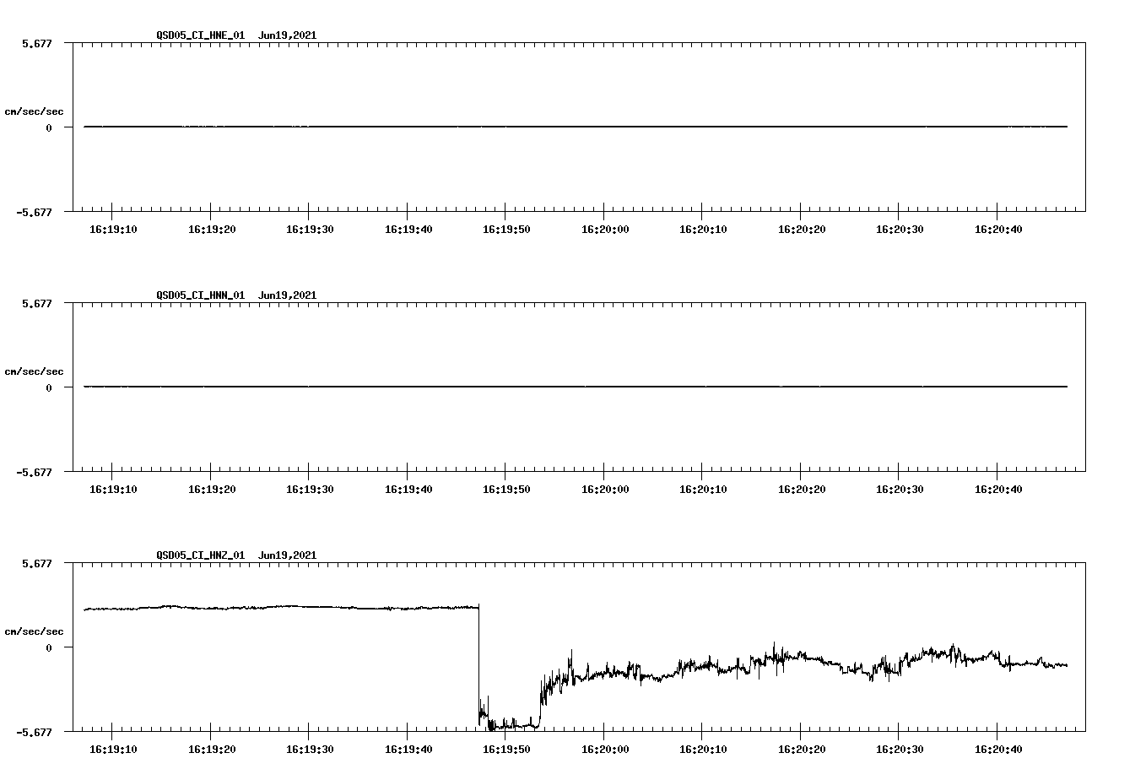Click the 16:19:50 time label under HNE plot

(506, 230)
